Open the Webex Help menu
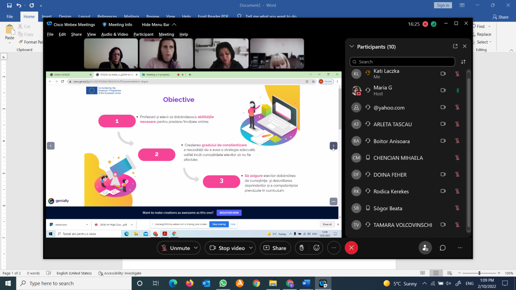Image resolution: width=516 pixels, height=290 pixels. pos(184,34)
